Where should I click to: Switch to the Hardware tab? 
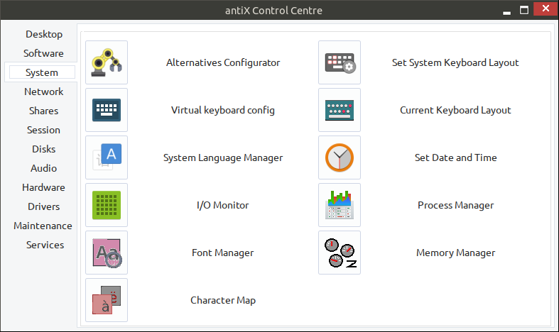[x=43, y=187]
